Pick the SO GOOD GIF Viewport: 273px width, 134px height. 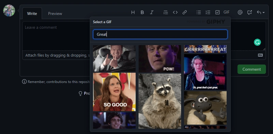pyautogui.click(x=114, y=92)
